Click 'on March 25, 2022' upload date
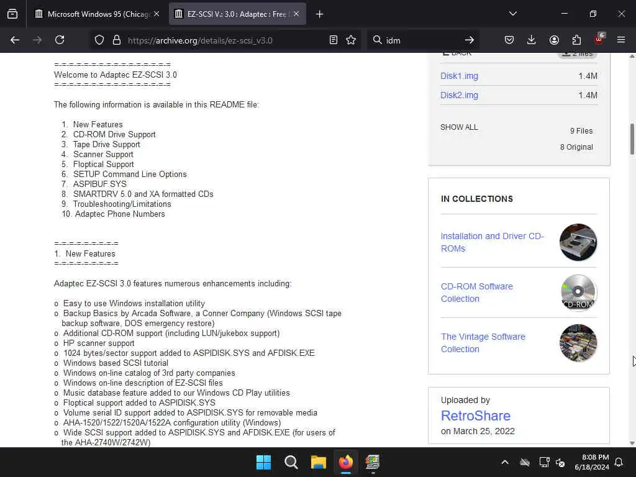The height and width of the screenshot is (477, 636). point(478,431)
